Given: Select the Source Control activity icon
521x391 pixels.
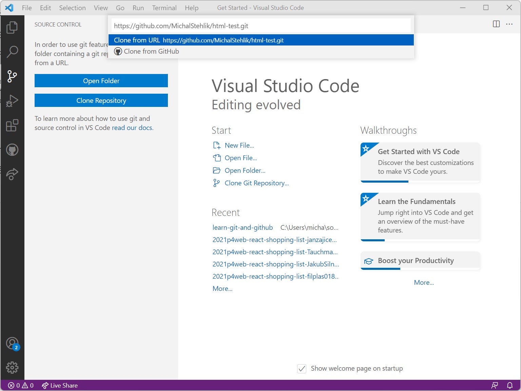Looking at the screenshot, I should (x=12, y=76).
